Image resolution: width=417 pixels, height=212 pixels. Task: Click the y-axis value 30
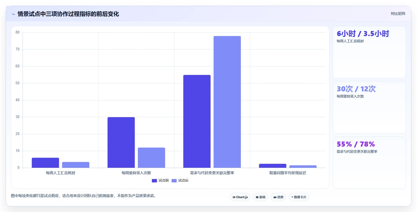coord(17,117)
